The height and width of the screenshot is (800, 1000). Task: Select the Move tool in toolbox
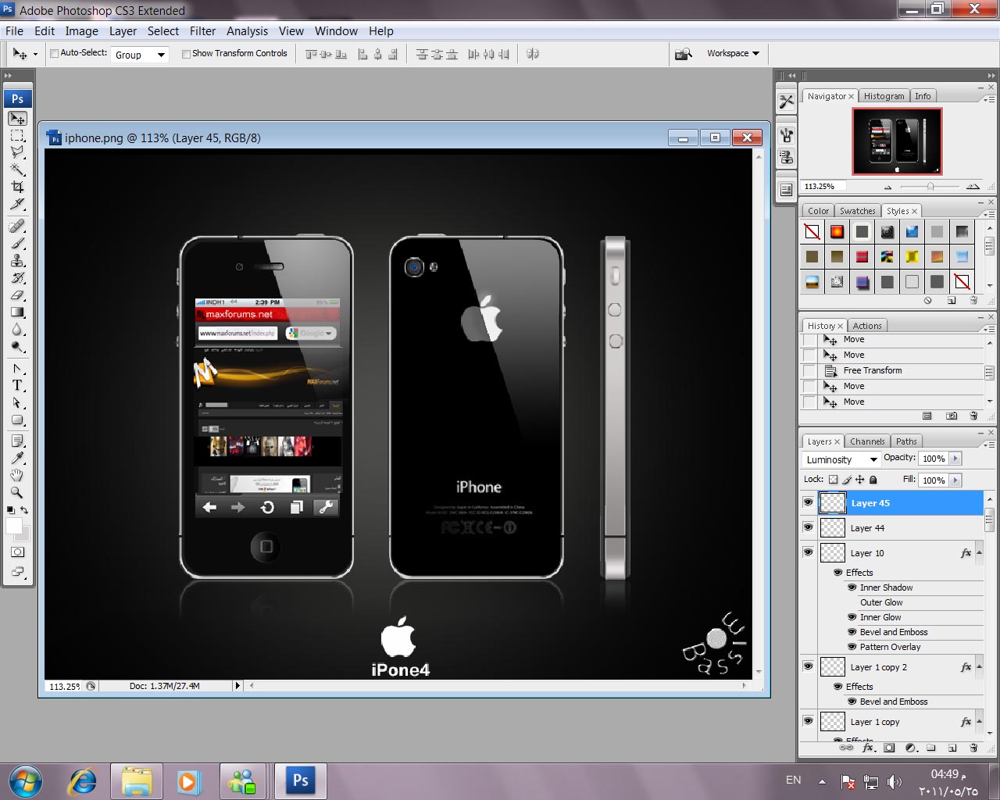tap(17, 119)
